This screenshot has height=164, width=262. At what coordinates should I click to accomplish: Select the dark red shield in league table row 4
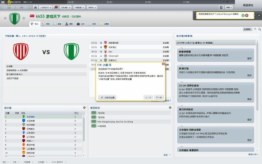click(x=24, y=129)
